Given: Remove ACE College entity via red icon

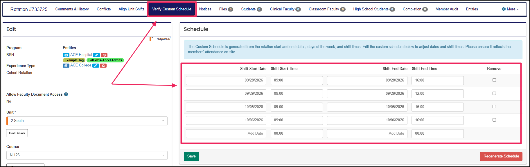Looking at the screenshot, I should click(103, 66).
